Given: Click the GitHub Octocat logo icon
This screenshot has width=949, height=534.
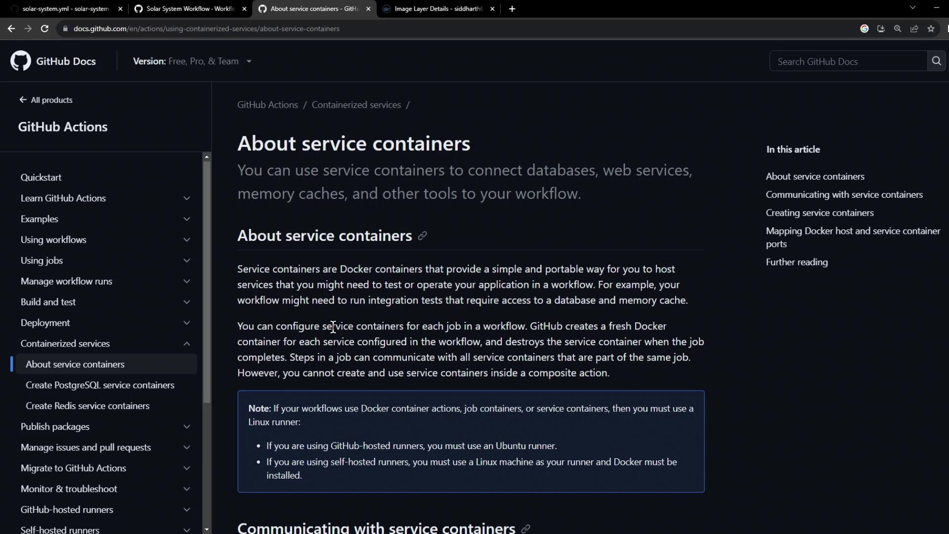Looking at the screenshot, I should [20, 61].
